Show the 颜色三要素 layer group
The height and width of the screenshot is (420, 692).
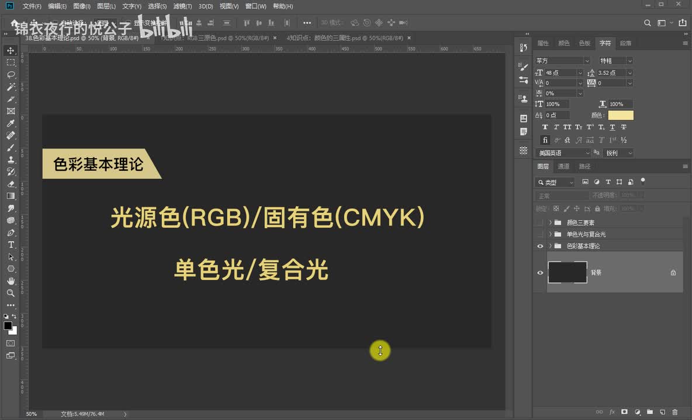539,222
